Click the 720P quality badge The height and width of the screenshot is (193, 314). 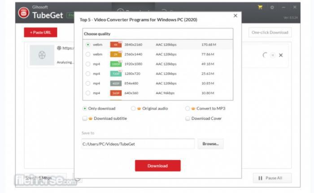point(116,74)
